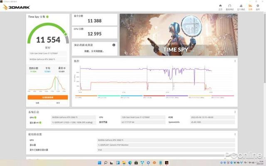
Task: Click the green checkmark beside Time Spy score
Action: (47, 17)
